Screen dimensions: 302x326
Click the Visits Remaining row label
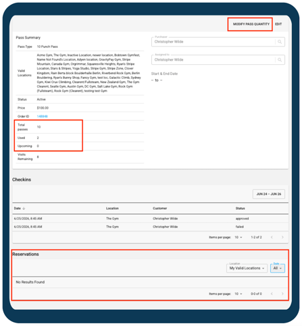pyautogui.click(x=25, y=157)
